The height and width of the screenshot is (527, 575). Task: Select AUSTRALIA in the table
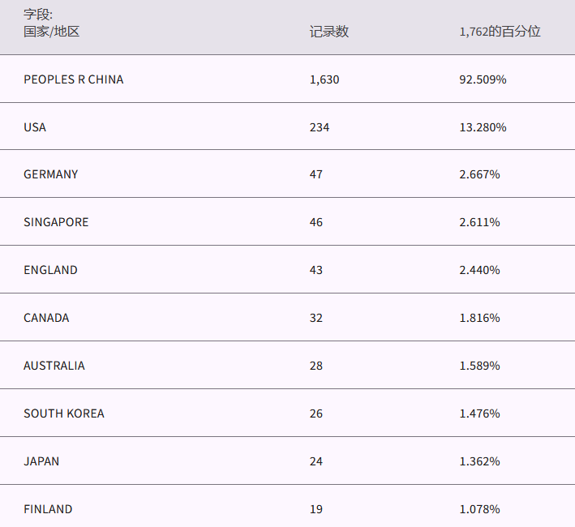[x=54, y=366]
